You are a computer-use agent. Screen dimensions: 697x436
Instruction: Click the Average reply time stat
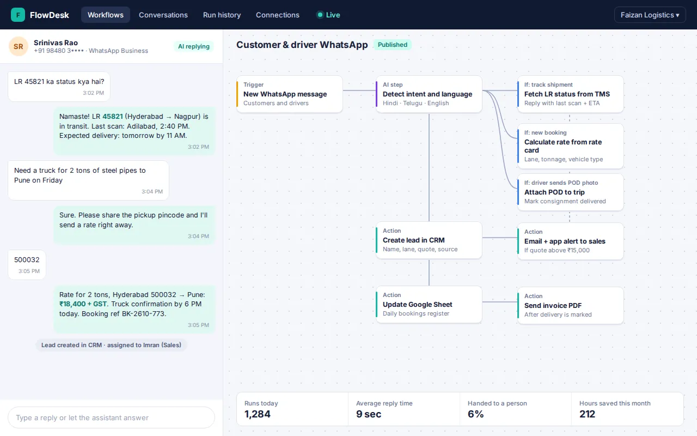(404, 409)
